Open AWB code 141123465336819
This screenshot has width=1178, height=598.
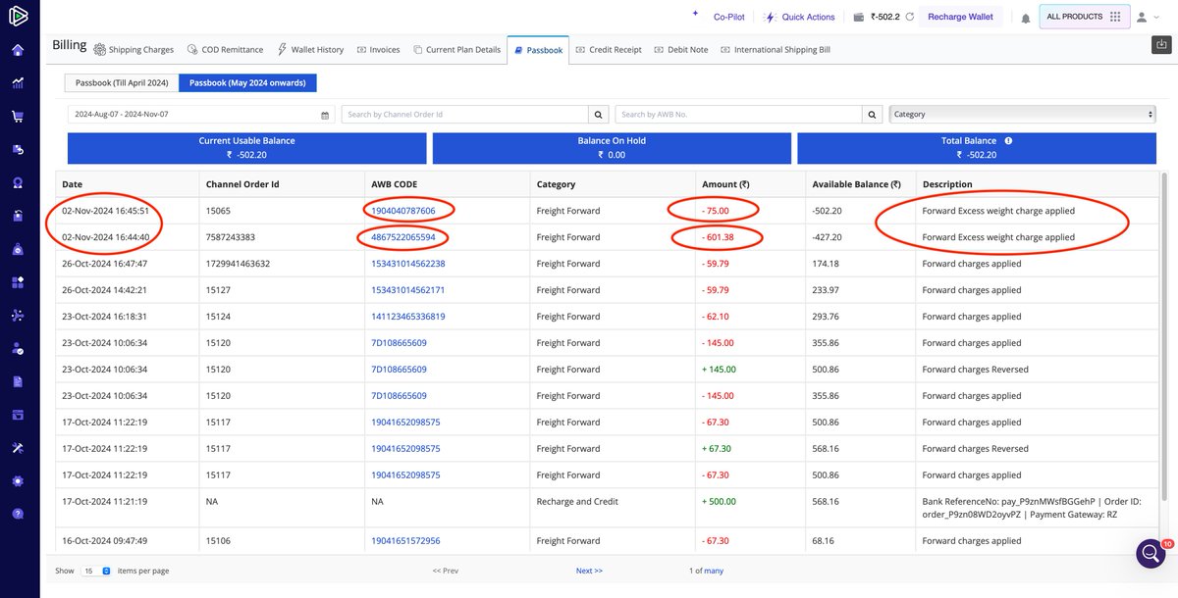click(408, 317)
